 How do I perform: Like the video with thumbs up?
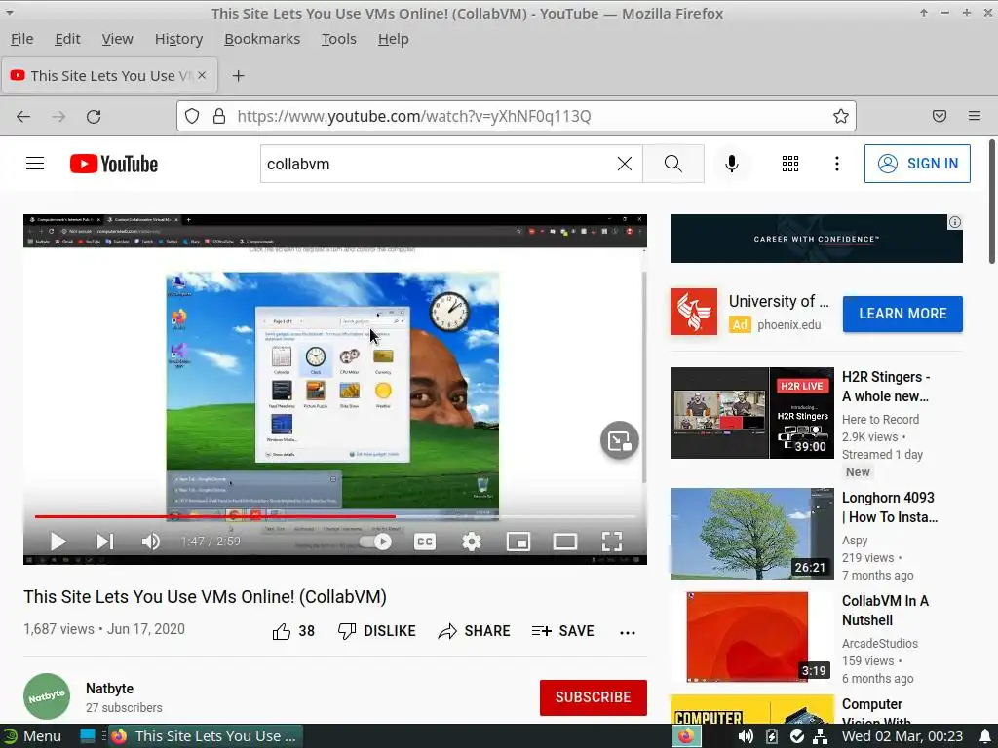tap(293, 631)
